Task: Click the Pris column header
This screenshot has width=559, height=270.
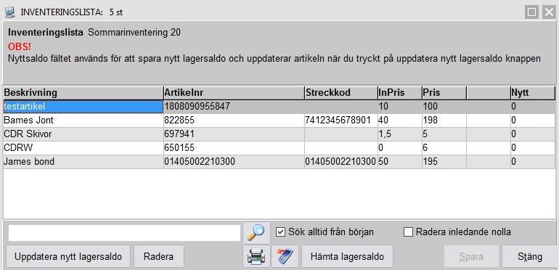Action: (x=444, y=93)
